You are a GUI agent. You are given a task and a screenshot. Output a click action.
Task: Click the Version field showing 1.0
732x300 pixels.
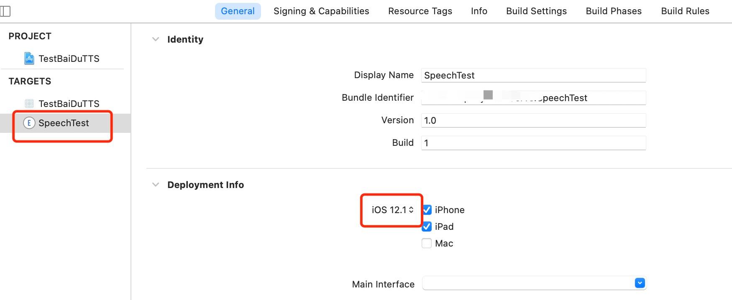(x=533, y=120)
